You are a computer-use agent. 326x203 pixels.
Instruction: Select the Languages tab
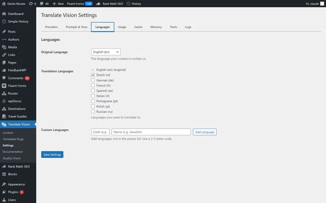pyautogui.click(x=102, y=27)
